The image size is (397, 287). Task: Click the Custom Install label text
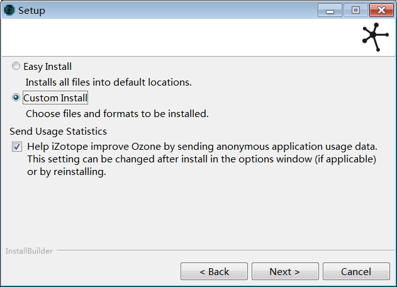coord(55,98)
